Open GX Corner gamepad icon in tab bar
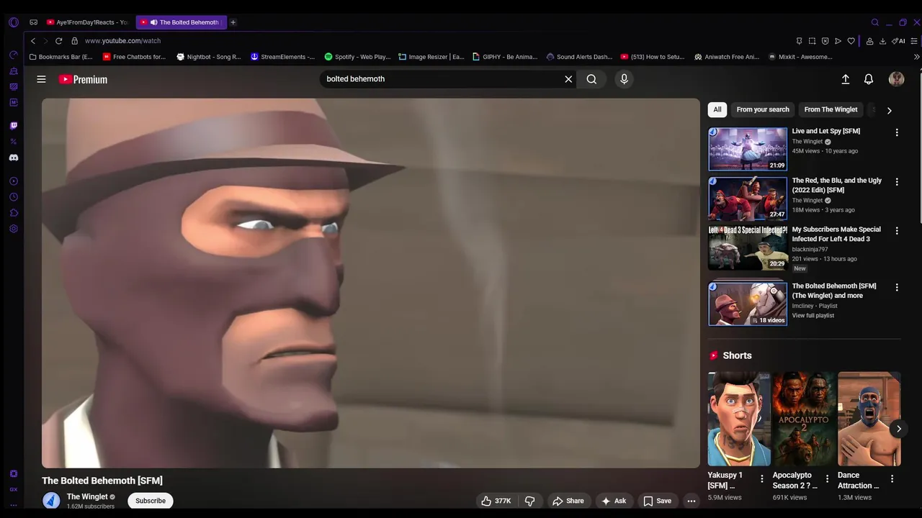Viewport: 922px width, 518px height. (x=33, y=22)
